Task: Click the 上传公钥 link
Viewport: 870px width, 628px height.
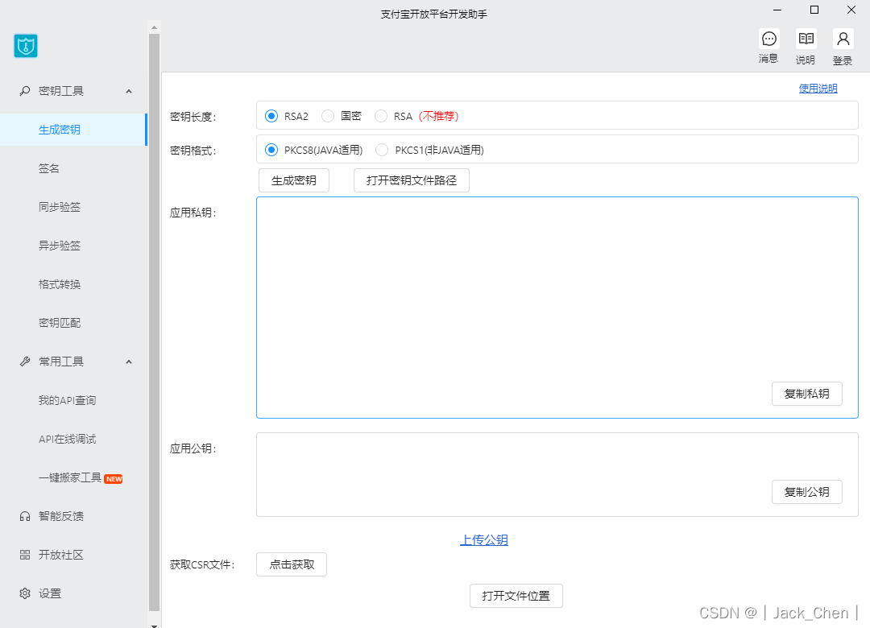Action: point(484,539)
